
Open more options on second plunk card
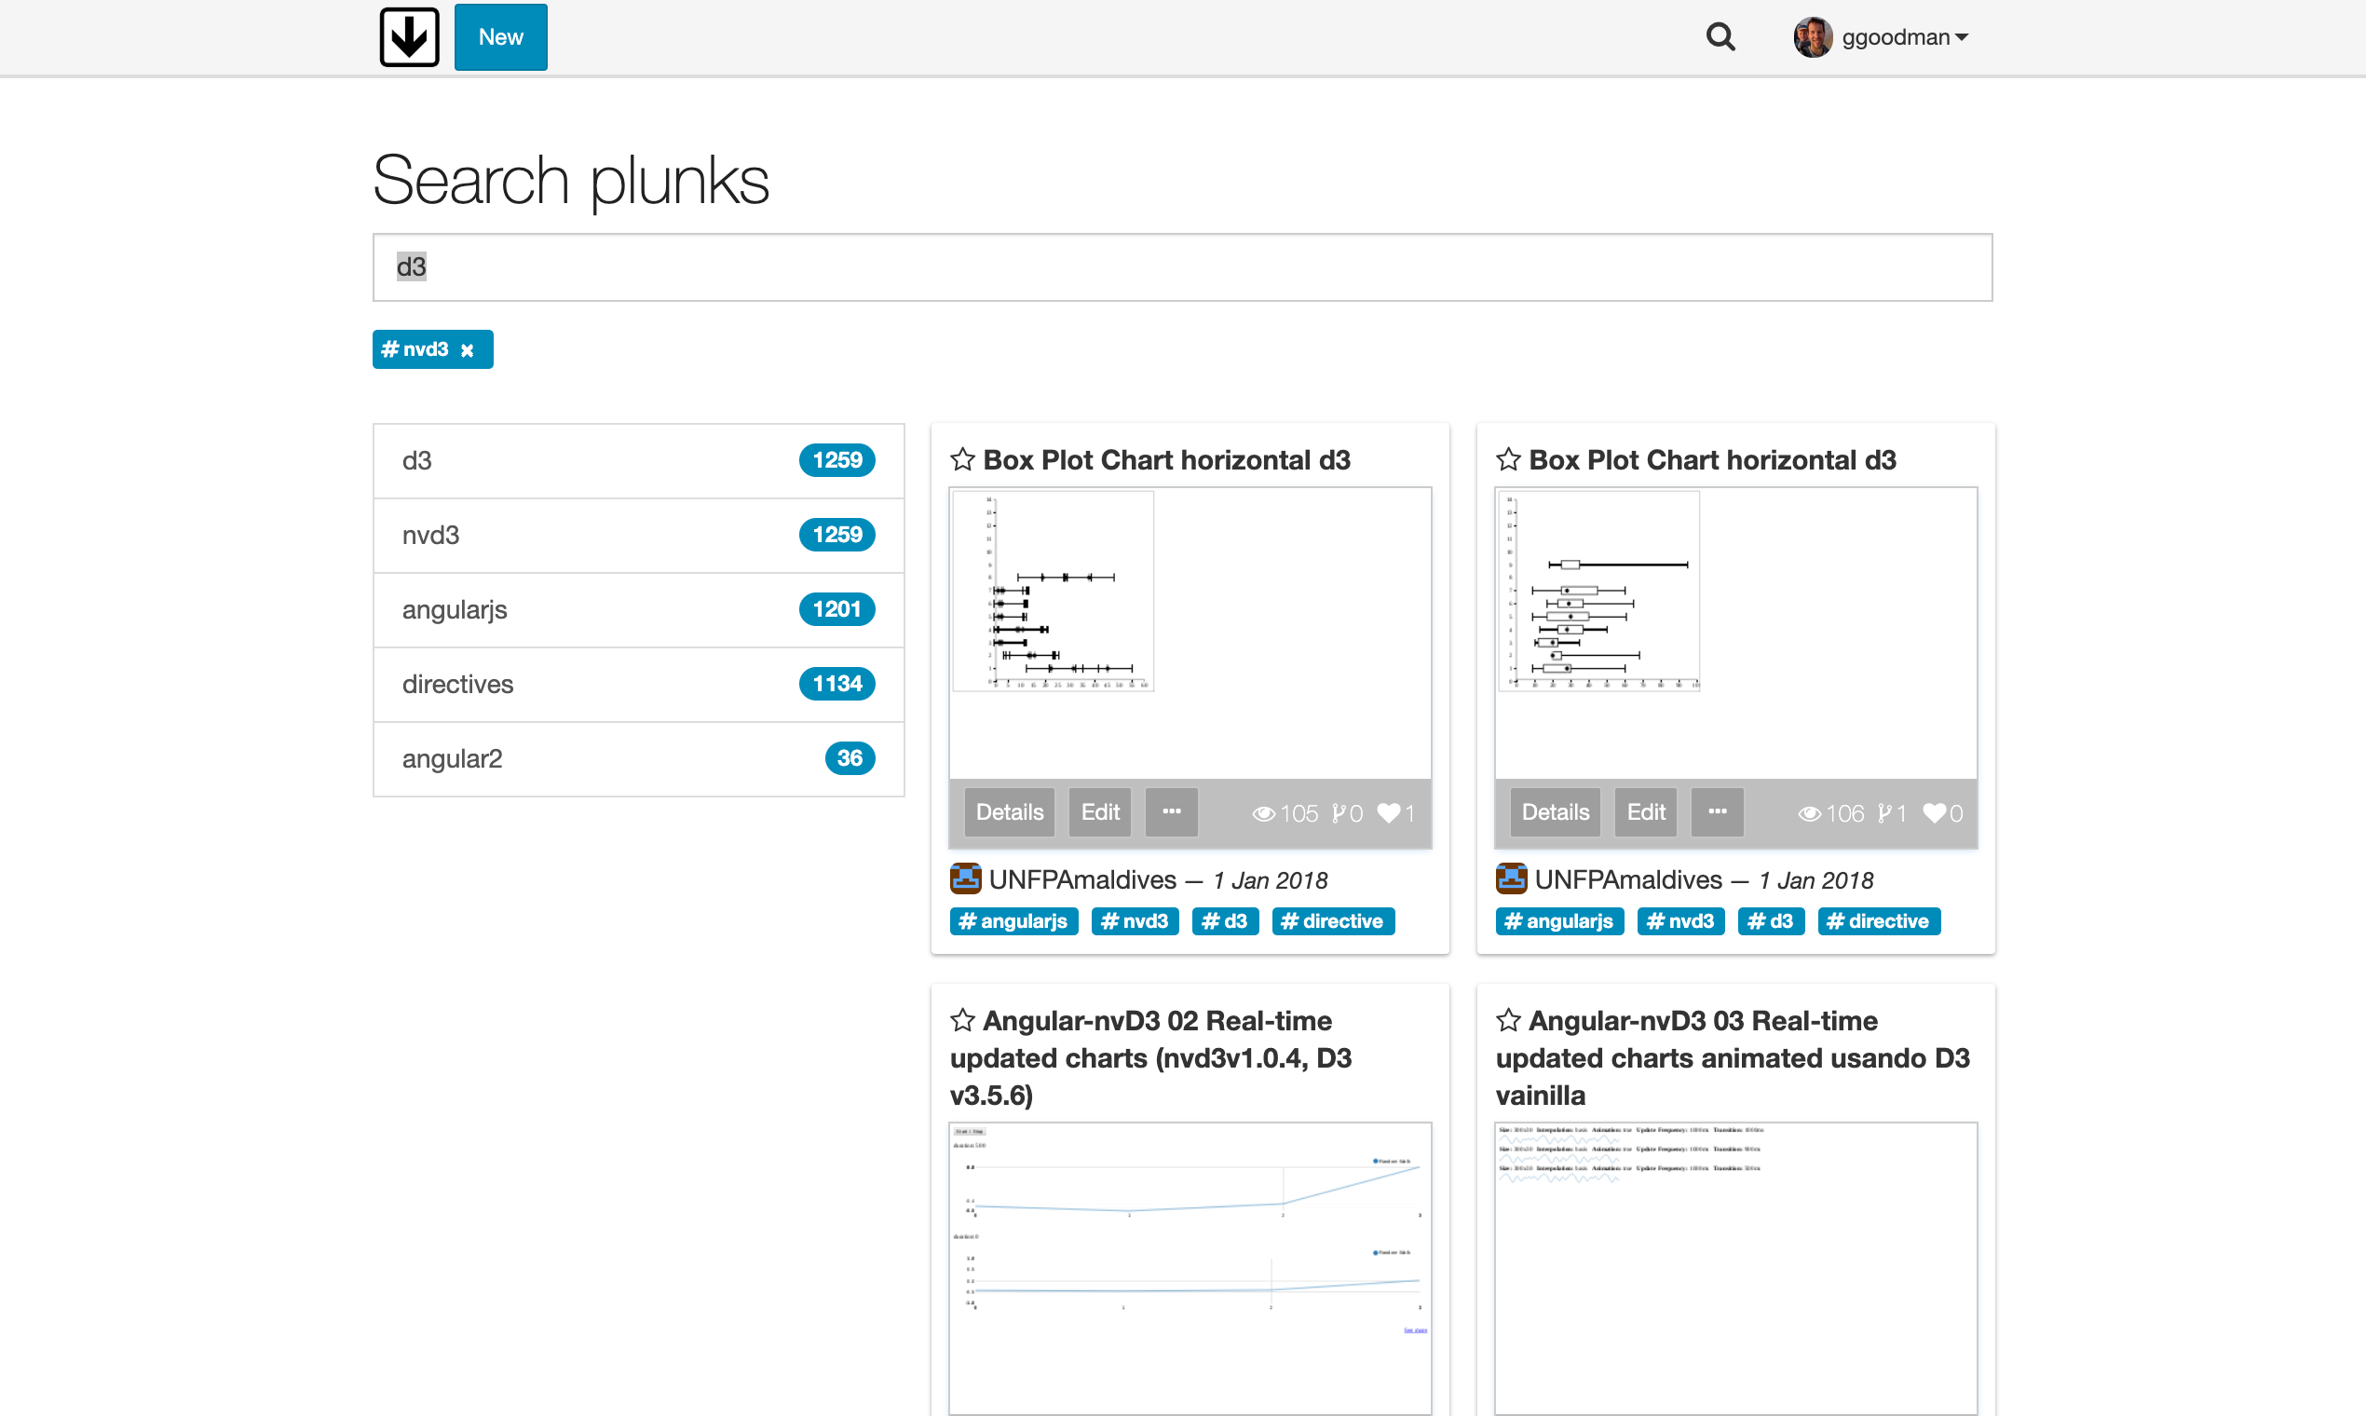1718,812
